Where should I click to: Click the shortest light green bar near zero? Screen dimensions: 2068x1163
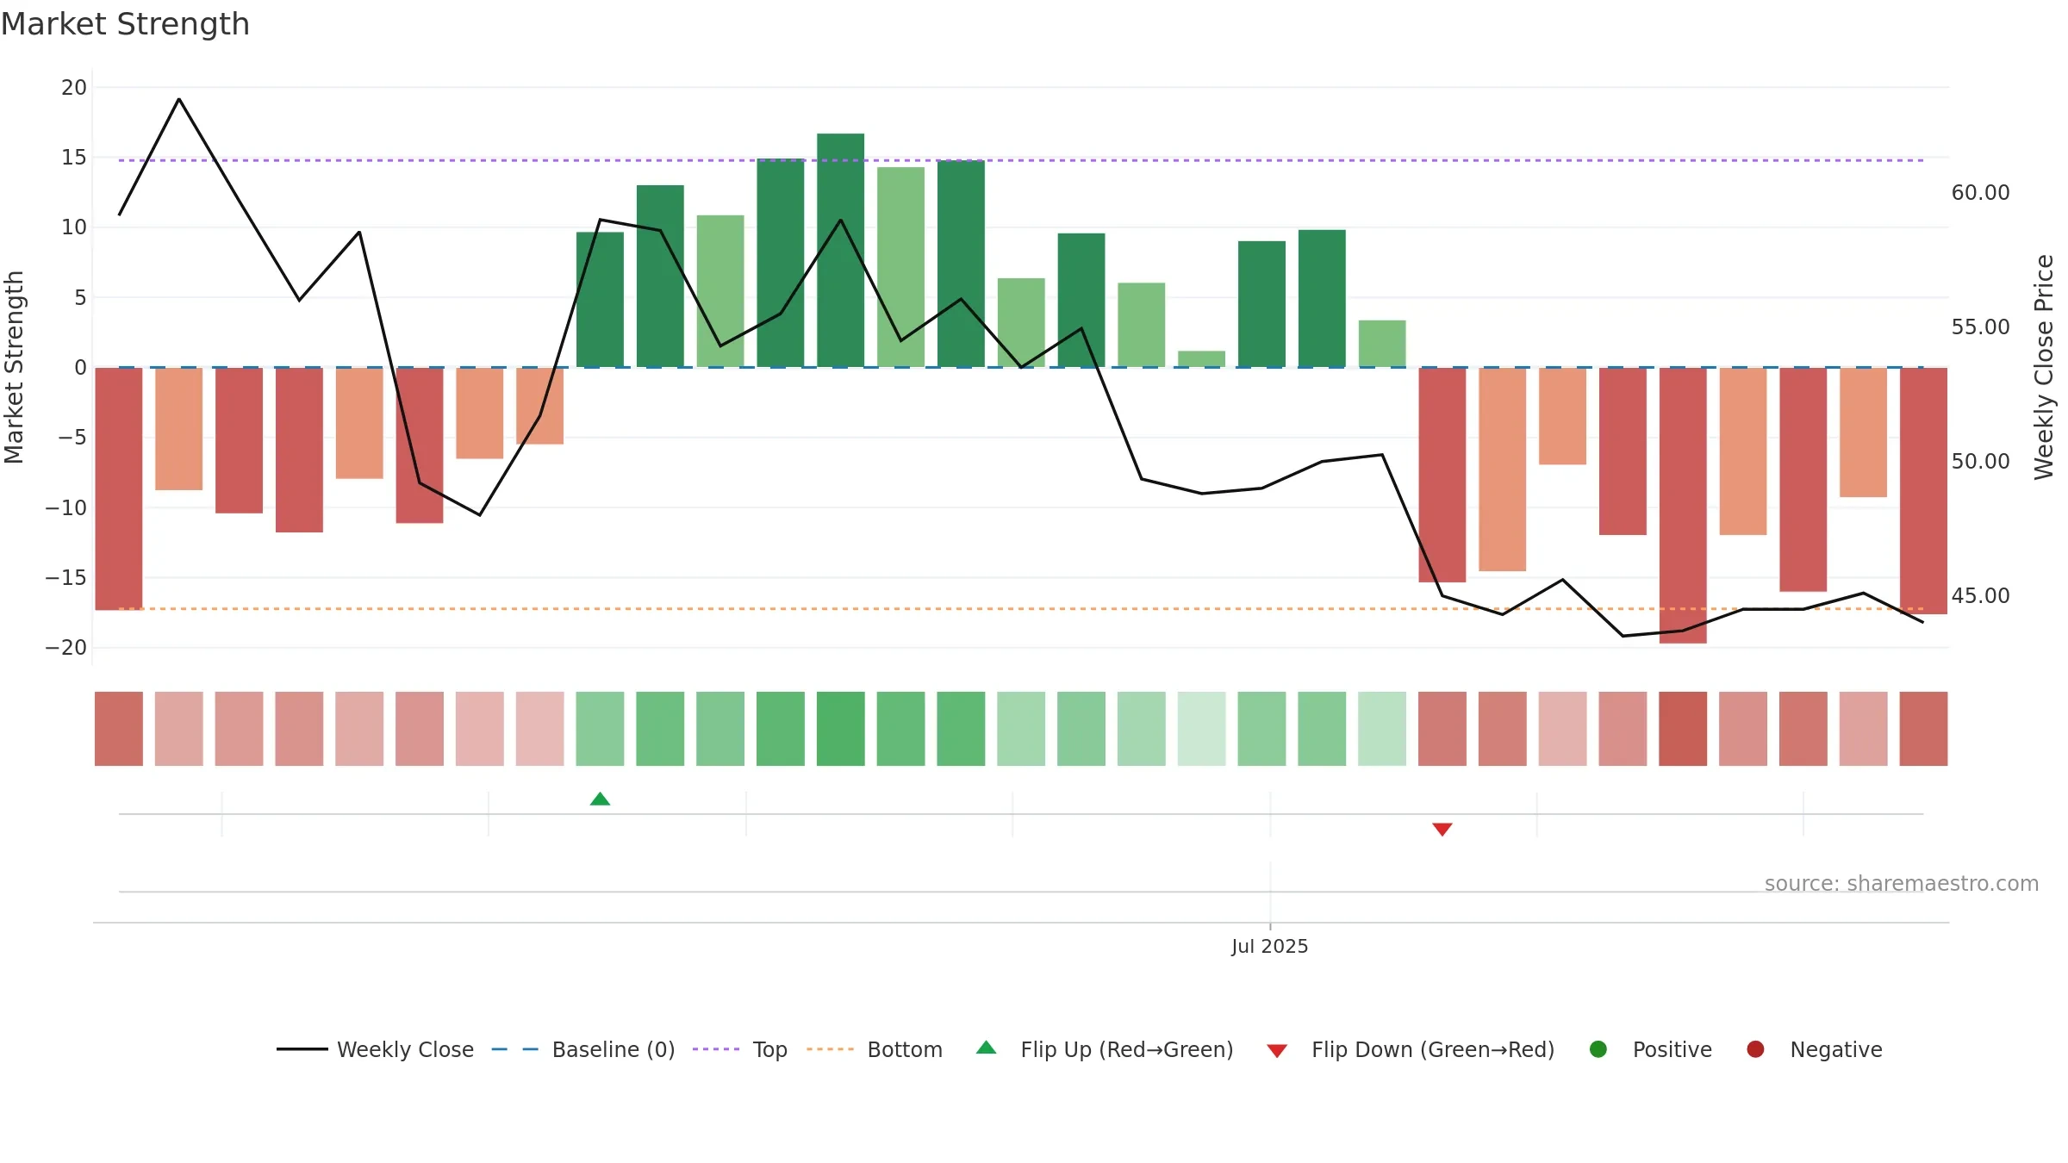[1202, 359]
